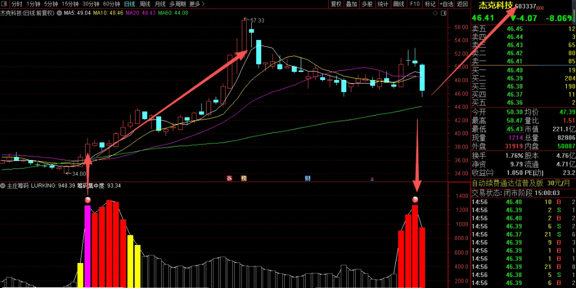Image resolution: width=576 pixels, height=288 pixels.
Task: Select the 画线 drawing tool
Action: [x=399, y=4]
